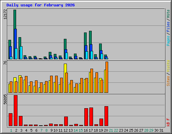Click green day label 15 on the x-axis
This screenshot has width=172, height=134.
click(x=81, y=130)
